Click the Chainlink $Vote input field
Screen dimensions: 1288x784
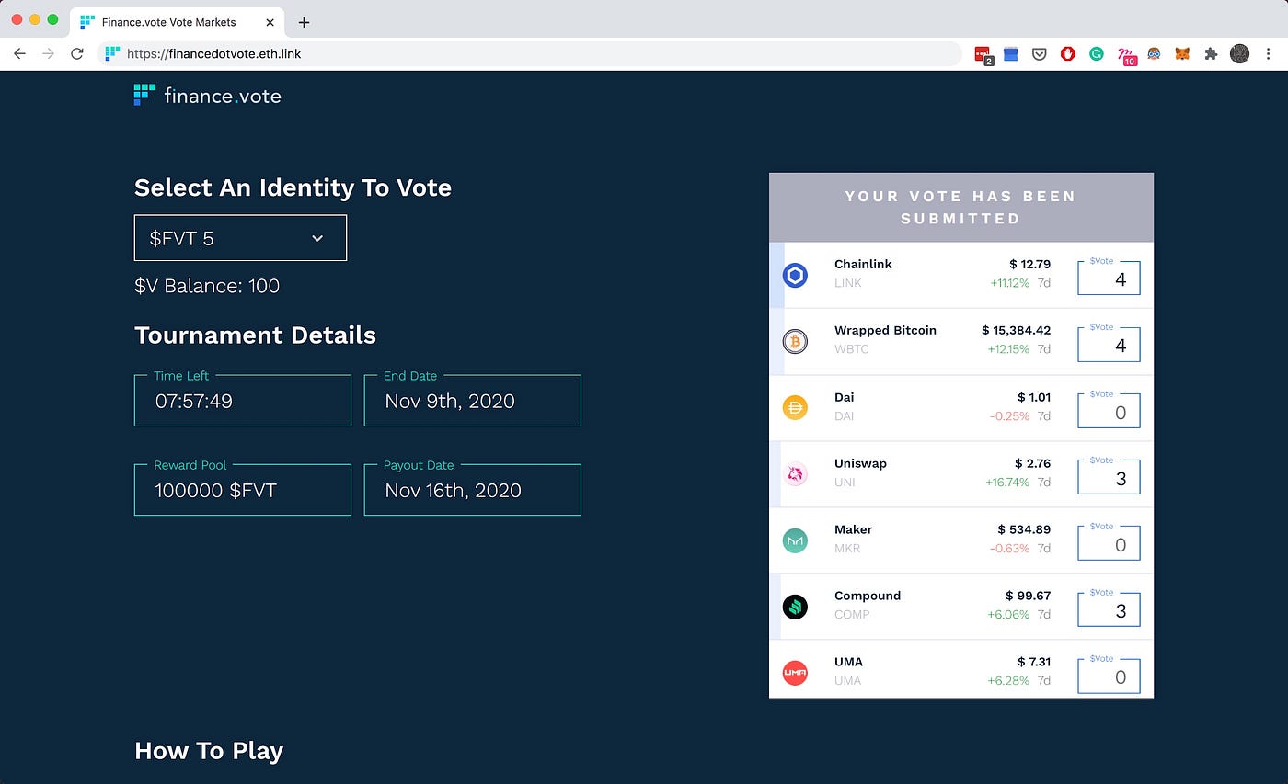click(1109, 278)
